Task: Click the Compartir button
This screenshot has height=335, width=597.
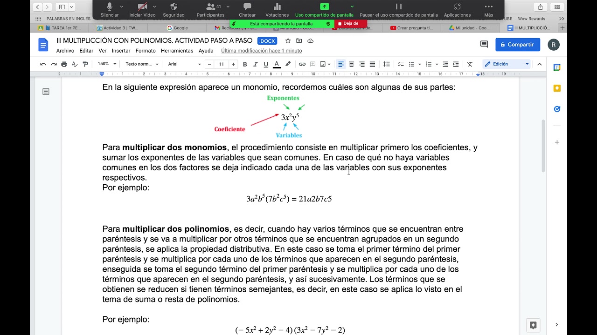Action: pos(518,45)
